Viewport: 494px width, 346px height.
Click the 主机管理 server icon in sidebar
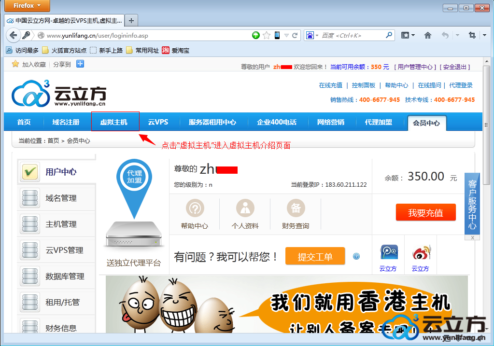30,224
